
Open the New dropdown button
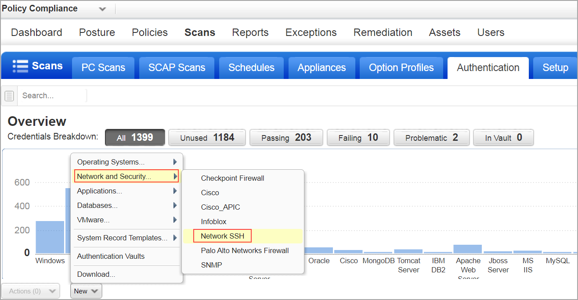point(86,291)
